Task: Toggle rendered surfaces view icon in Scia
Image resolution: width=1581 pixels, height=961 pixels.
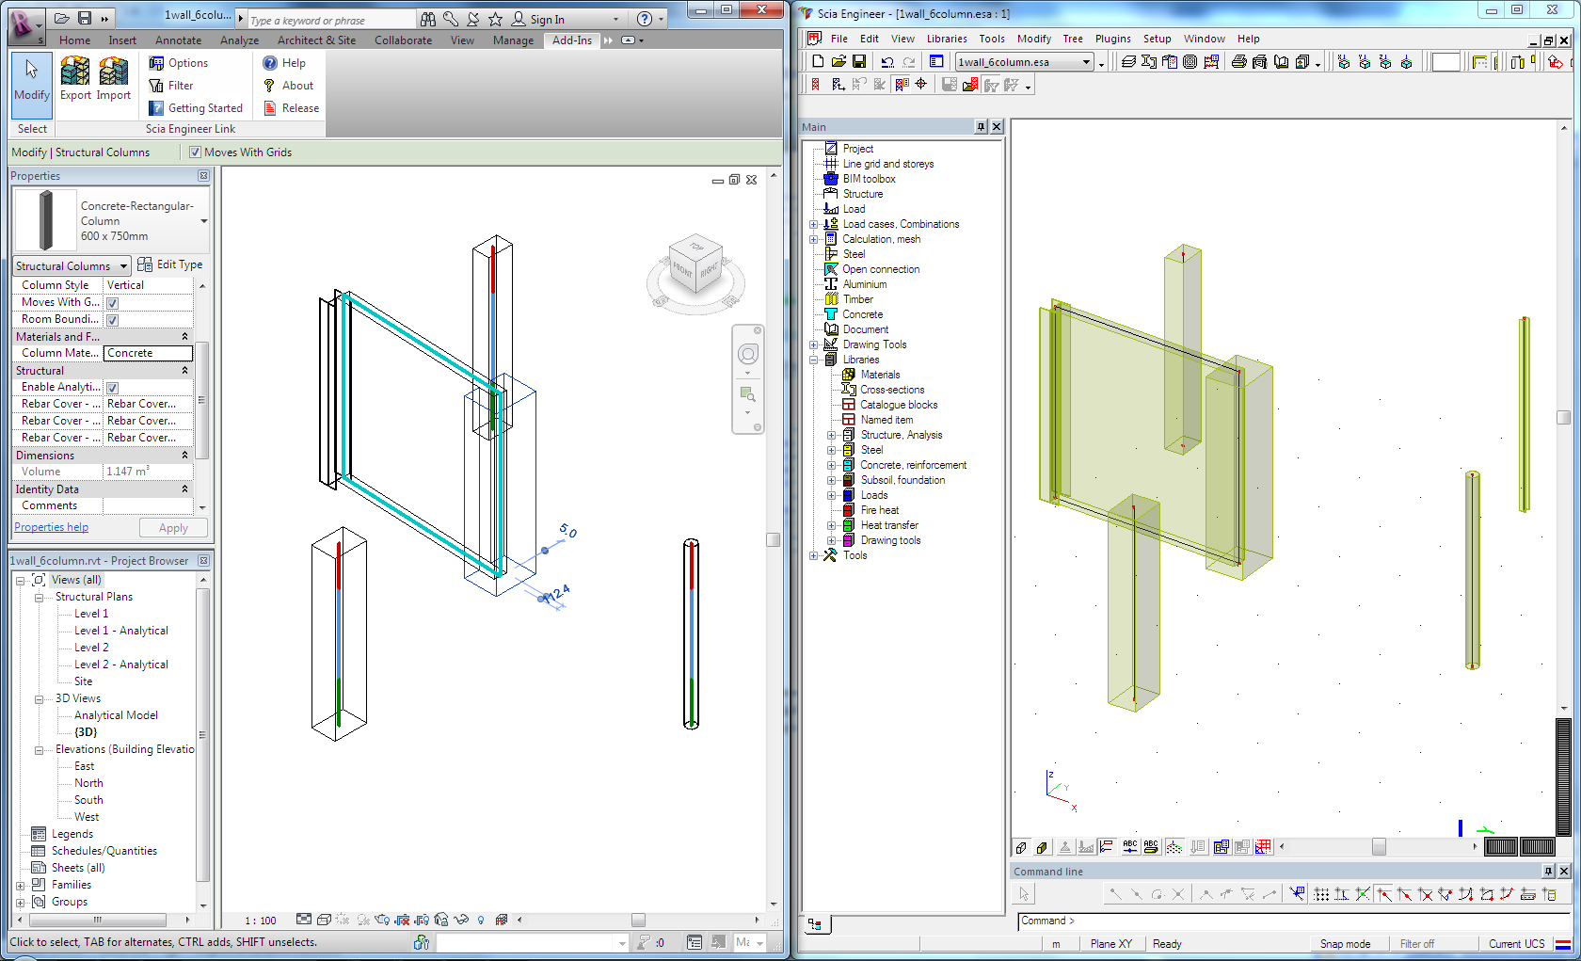Action: pos(1042,847)
